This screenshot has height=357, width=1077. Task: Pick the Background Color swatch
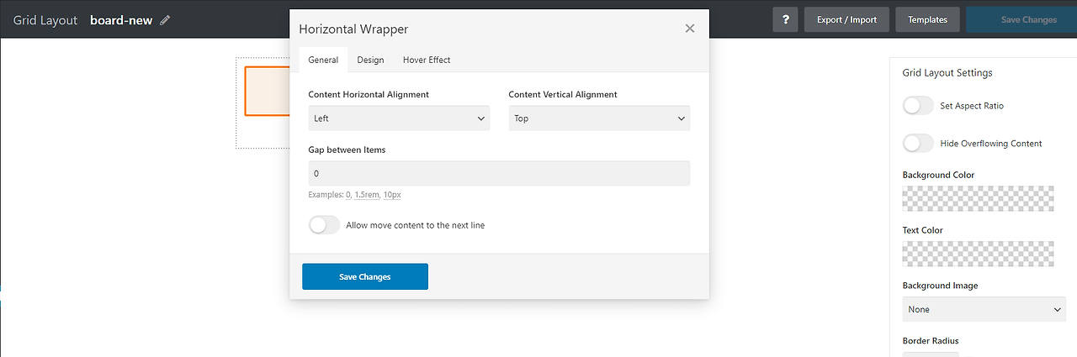978,198
